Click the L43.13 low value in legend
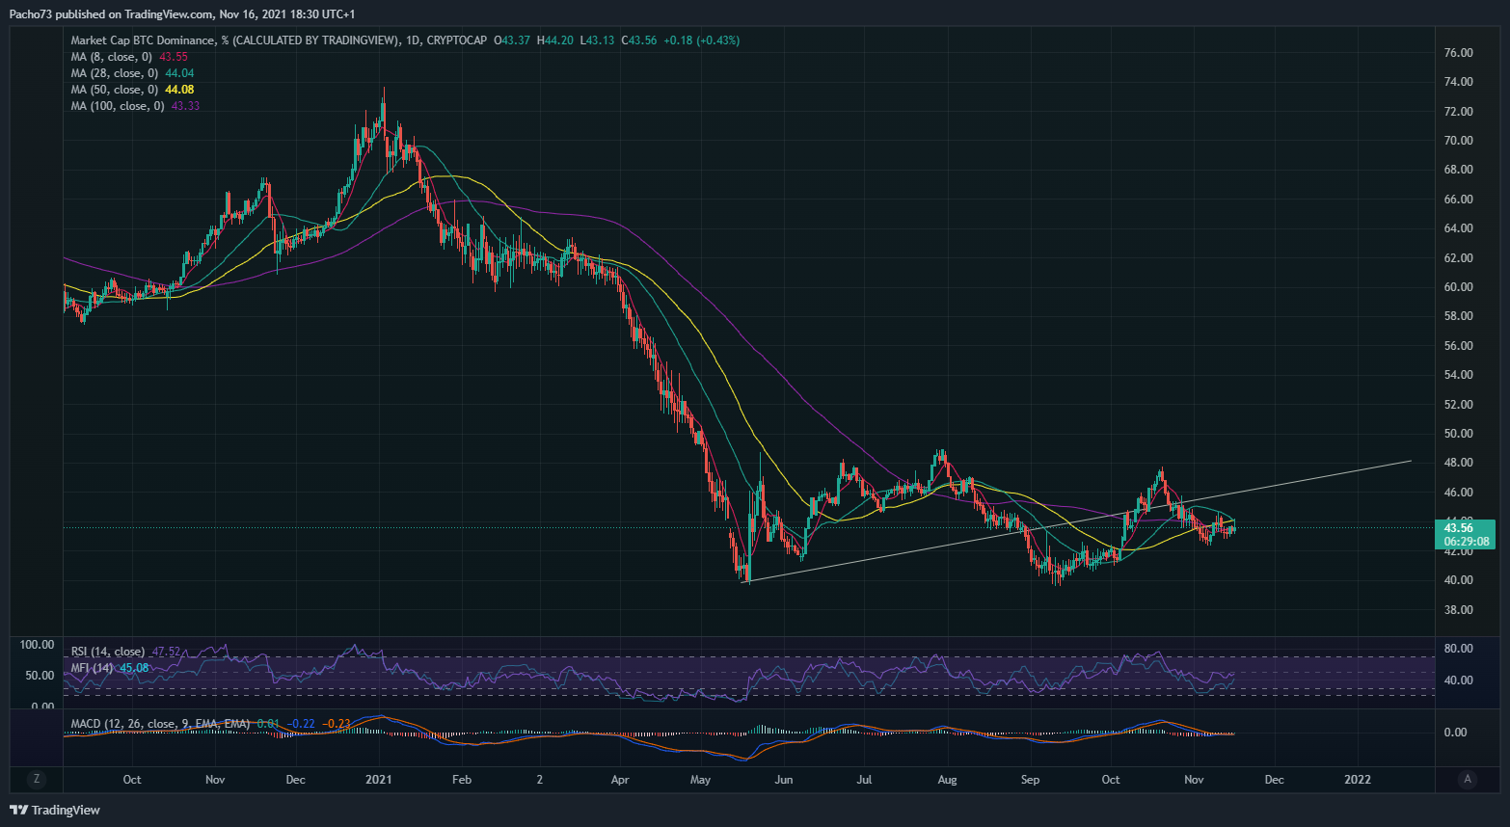Image resolution: width=1510 pixels, height=827 pixels. coord(598,40)
